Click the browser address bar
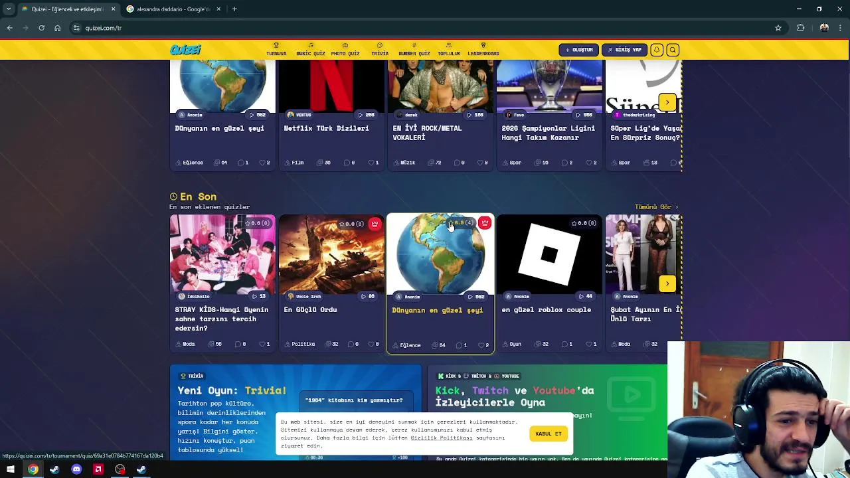This screenshot has height=478, width=850. pyautogui.click(x=425, y=28)
